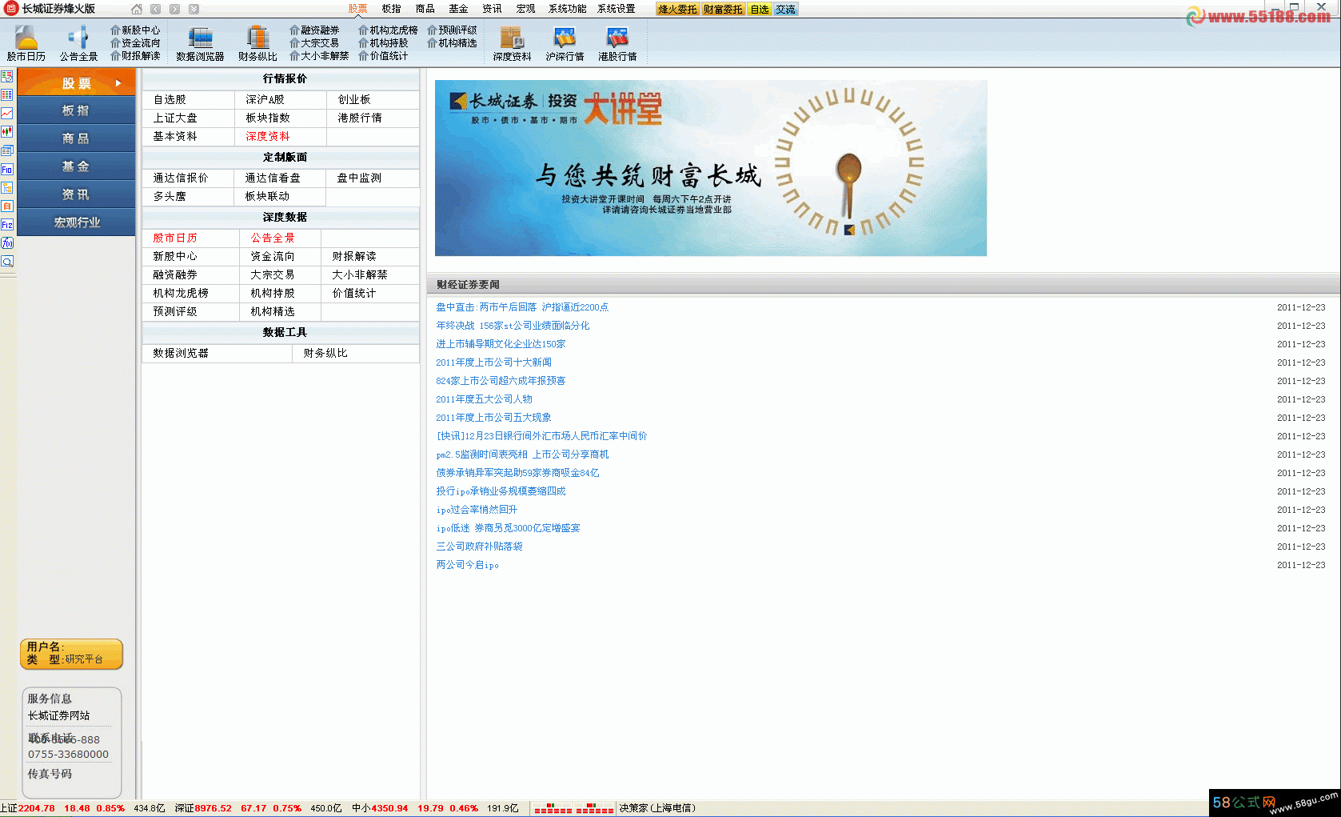Read news 三公司政府补贴落袋
This screenshot has height=817, width=1341.
coord(479,547)
